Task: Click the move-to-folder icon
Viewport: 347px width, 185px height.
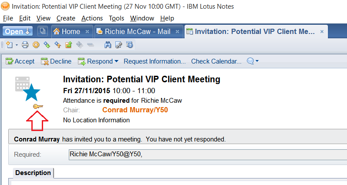Action: click(68, 45)
